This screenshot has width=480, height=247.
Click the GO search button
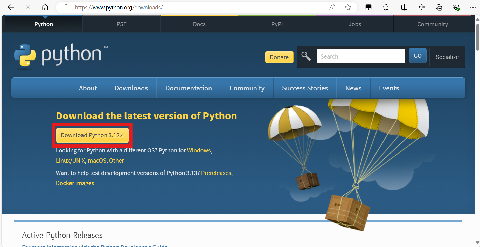pyautogui.click(x=418, y=56)
